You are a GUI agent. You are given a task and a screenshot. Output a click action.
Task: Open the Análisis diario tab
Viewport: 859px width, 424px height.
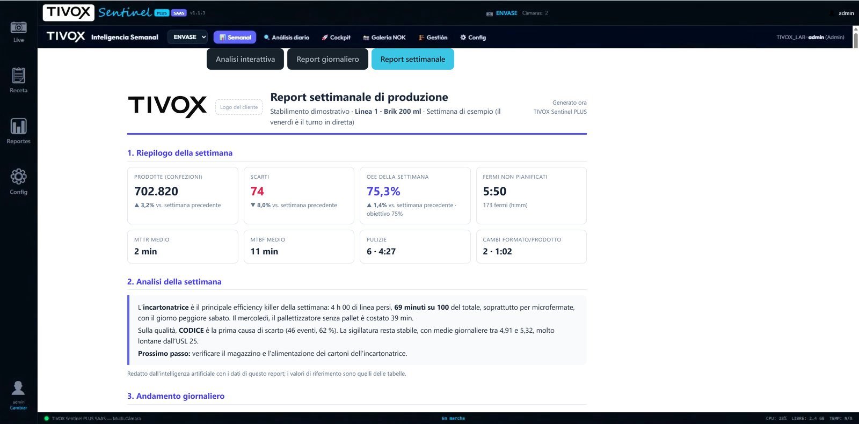pos(286,38)
